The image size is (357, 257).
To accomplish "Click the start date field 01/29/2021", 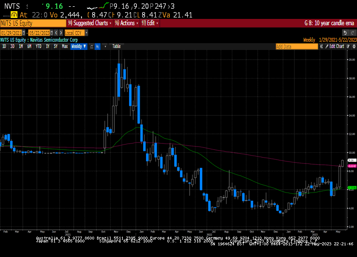I will tap(11, 33).
